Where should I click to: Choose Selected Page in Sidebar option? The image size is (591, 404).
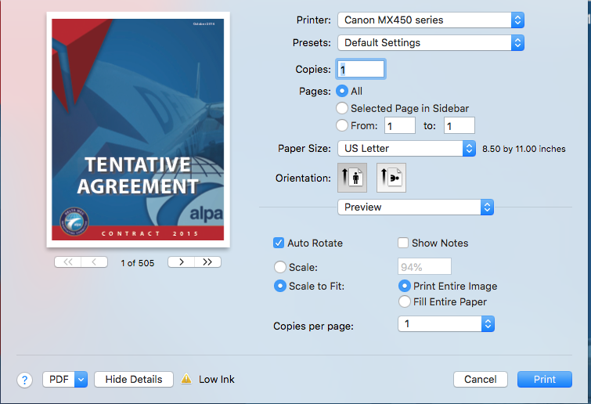click(342, 109)
